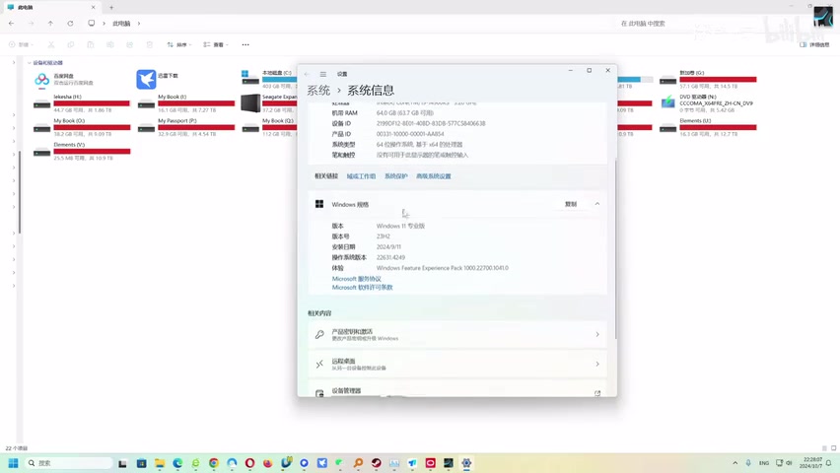Open the 系统保护 link
This screenshot has width=840, height=473.
tap(396, 176)
